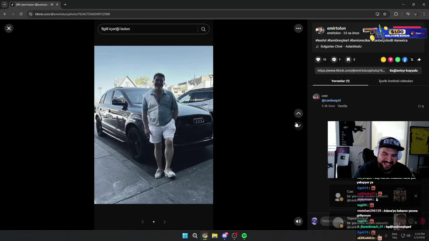429x241 pixels.
Task: Open the $1.00 Welcome Bonus ad banner
Action: [394, 32]
